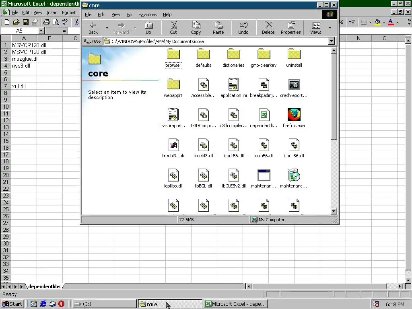The width and height of the screenshot is (412, 309).
Task: Click the Views toolbar button
Action: 315,28
